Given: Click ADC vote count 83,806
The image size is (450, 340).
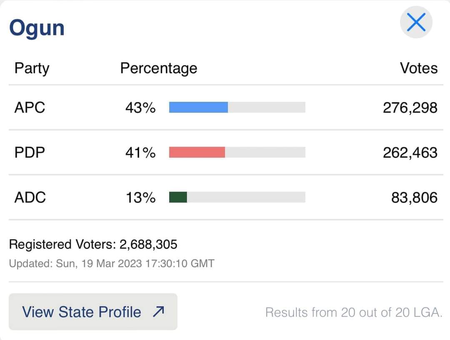Looking at the screenshot, I should coord(414,197).
